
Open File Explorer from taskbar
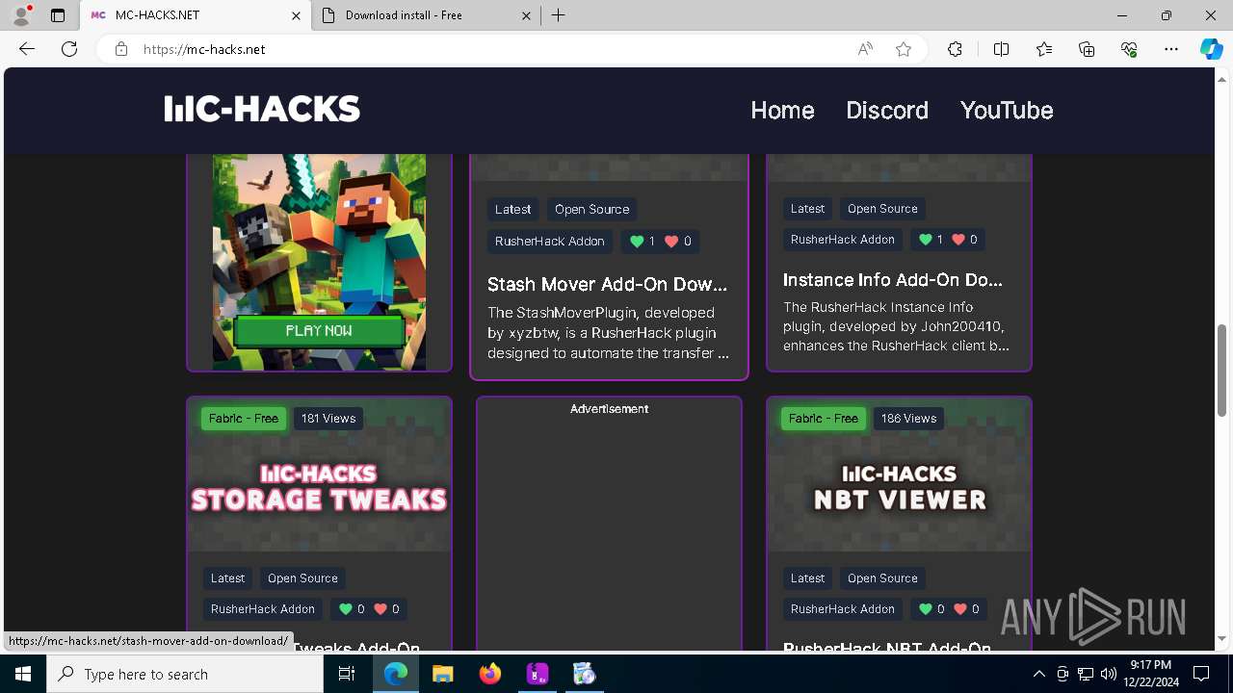coord(442,674)
